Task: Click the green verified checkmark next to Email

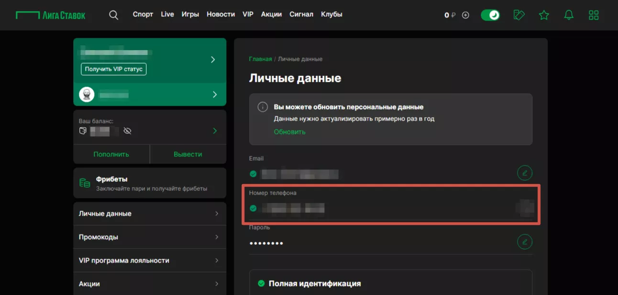Action: [x=253, y=174]
